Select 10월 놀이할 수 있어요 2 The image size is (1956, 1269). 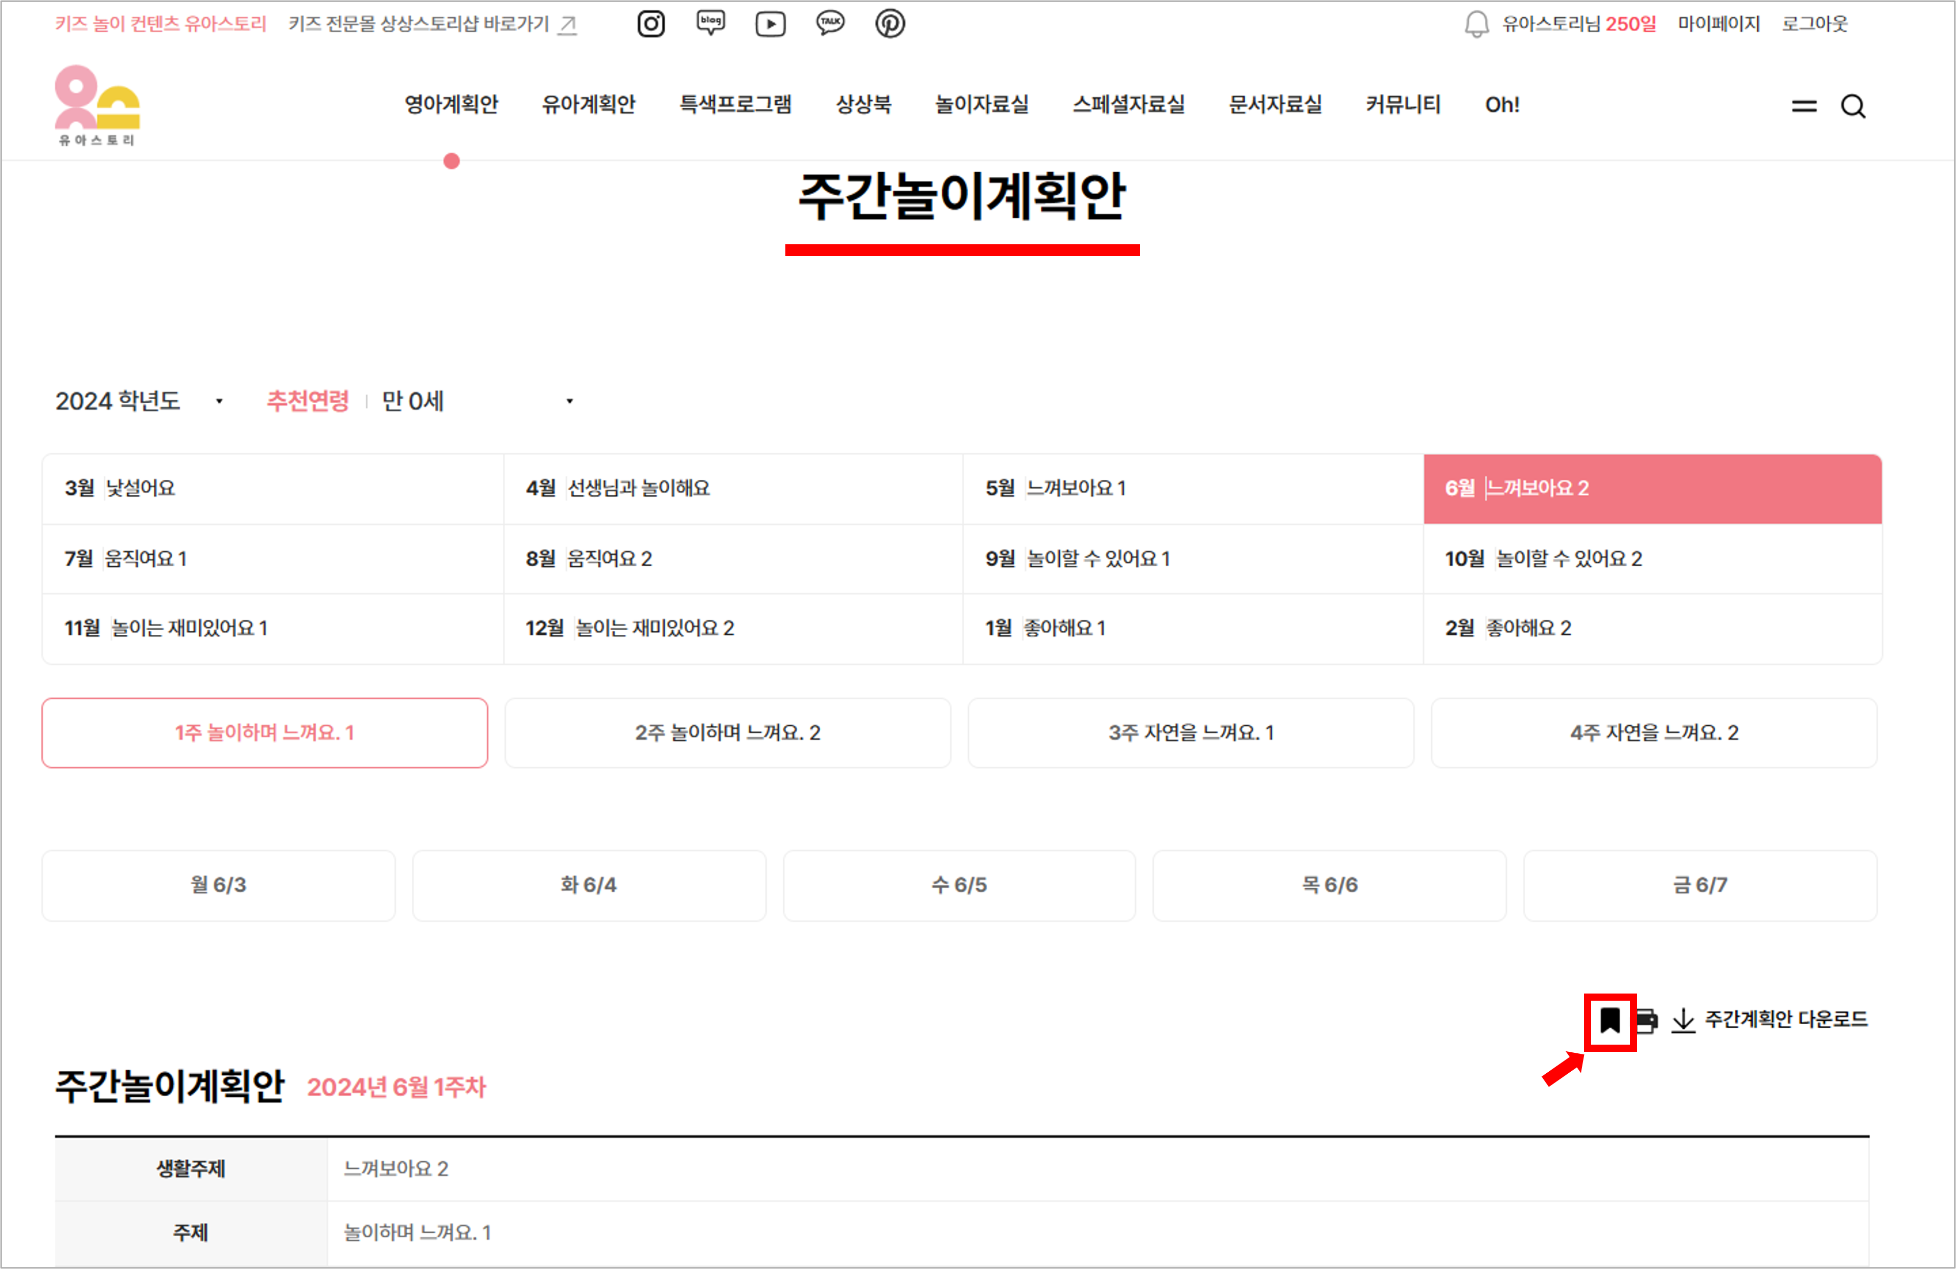(1652, 559)
